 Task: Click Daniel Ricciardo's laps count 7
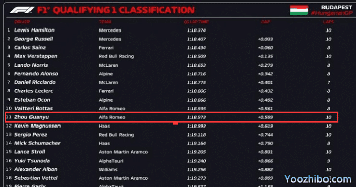pyautogui.click(x=329, y=82)
